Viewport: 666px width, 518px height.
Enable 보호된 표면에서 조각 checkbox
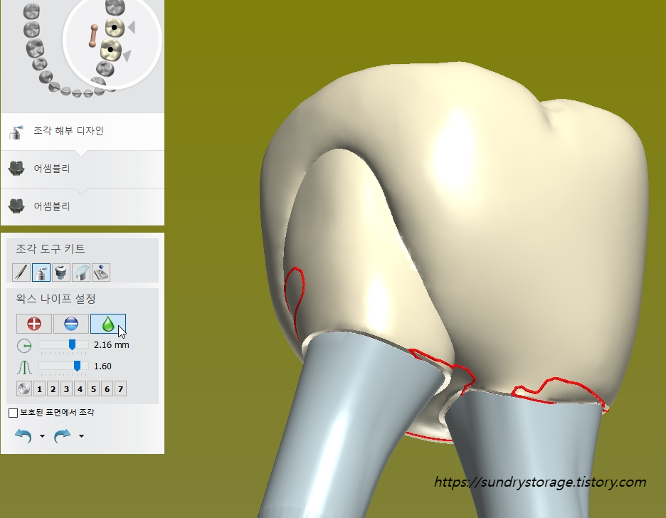(14, 413)
